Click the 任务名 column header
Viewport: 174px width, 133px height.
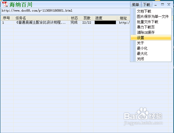[x=40, y=18]
